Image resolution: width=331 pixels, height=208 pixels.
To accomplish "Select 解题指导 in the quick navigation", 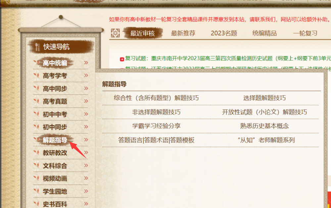I will [55, 140].
